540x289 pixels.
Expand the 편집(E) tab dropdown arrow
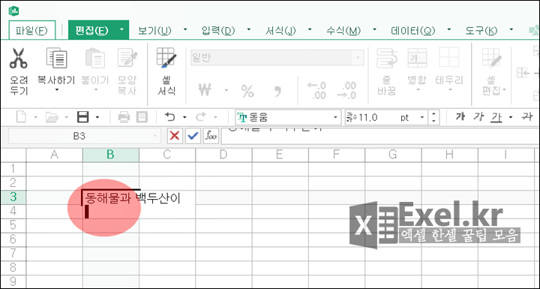pyautogui.click(x=121, y=30)
